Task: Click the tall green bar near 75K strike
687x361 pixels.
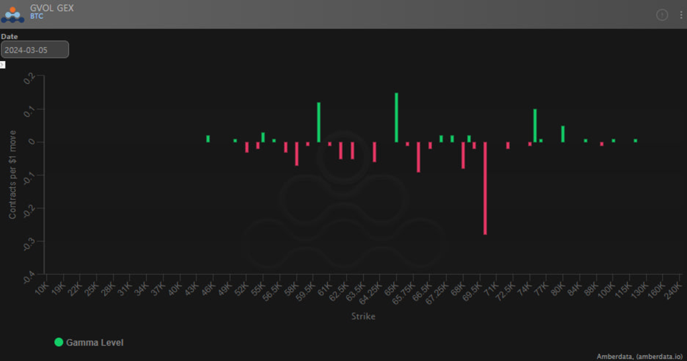Action: [x=535, y=125]
